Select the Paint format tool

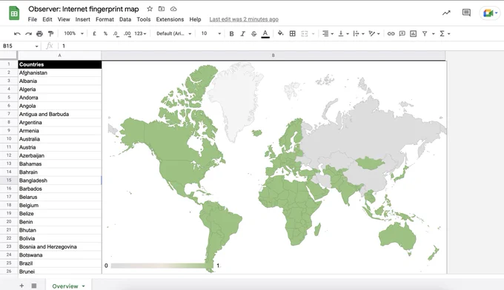tap(50, 34)
